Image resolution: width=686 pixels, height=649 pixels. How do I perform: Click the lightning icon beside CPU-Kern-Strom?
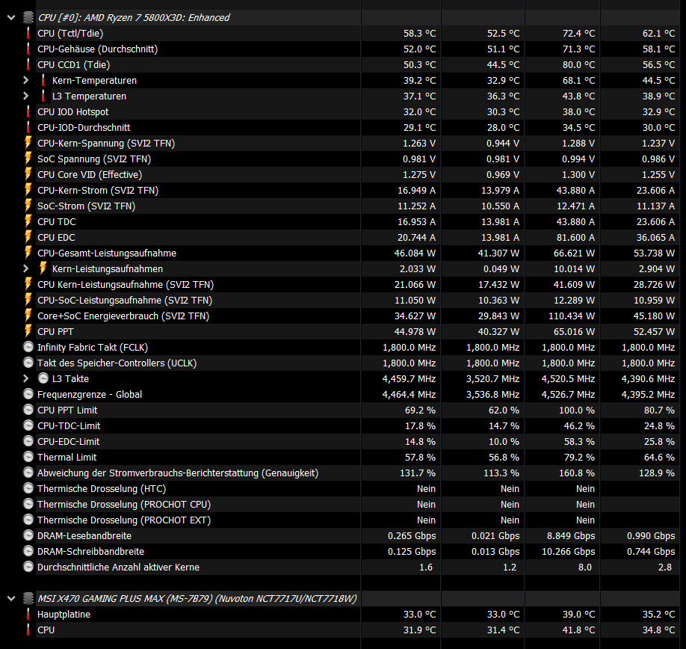click(x=28, y=191)
